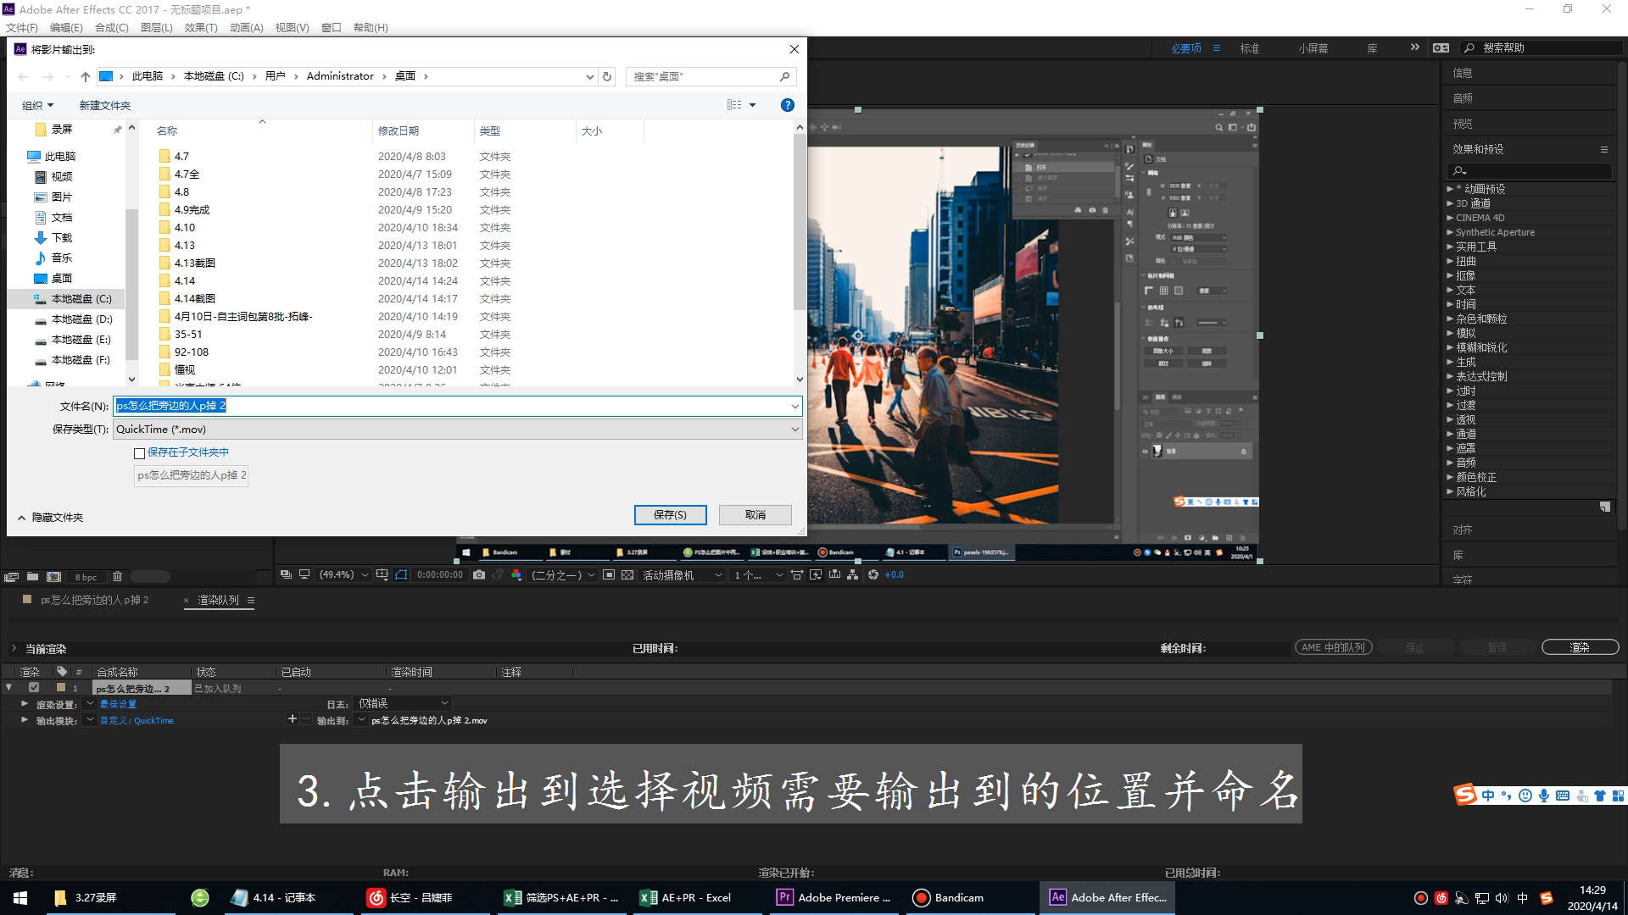Click the new composition icon in project panel
Screen dimensions: 1628x915
tap(53, 577)
